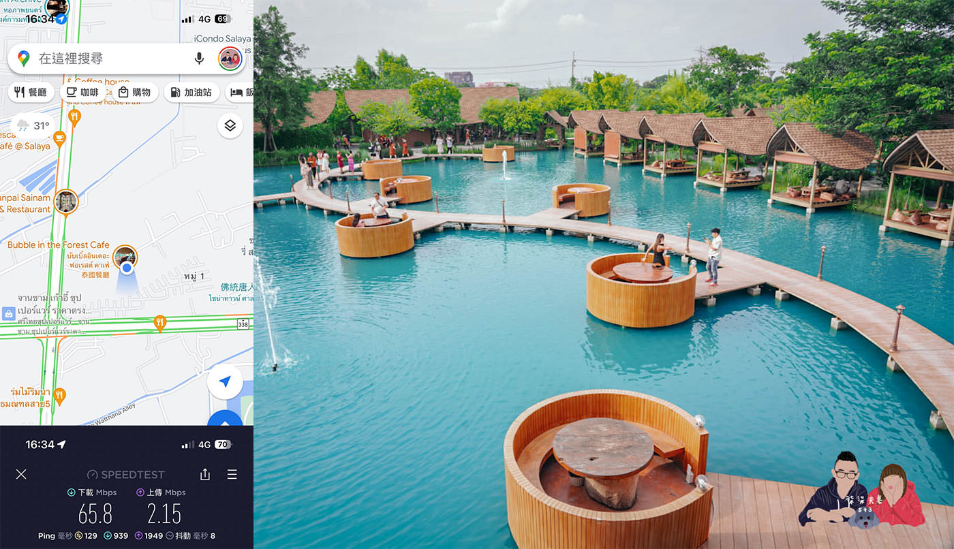Open the account profile avatar
Screen dimensions: 954x549
point(230,59)
